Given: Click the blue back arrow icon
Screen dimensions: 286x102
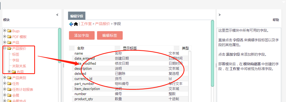Looking at the screenshot, I should [71, 24].
